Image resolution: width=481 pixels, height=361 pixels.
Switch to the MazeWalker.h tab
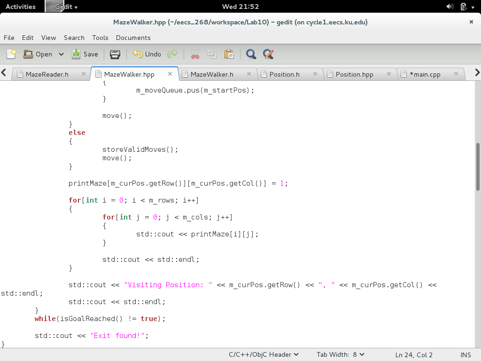pos(212,74)
